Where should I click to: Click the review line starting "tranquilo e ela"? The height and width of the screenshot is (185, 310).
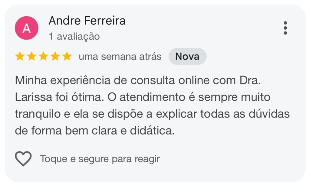(152, 114)
